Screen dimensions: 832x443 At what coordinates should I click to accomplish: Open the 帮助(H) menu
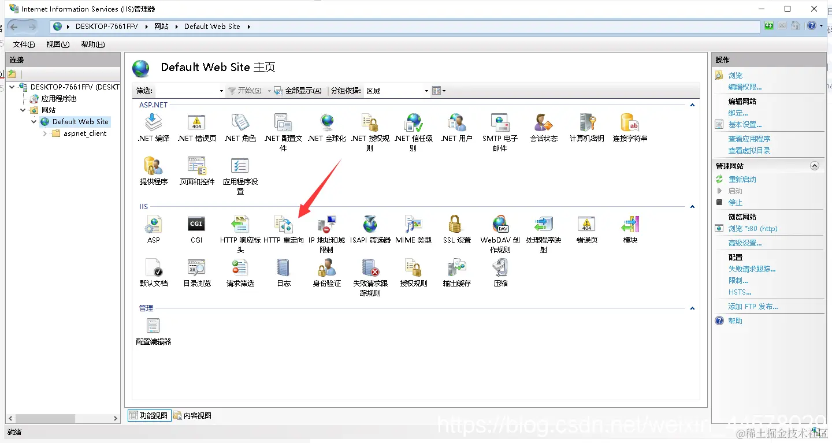pyautogui.click(x=92, y=44)
